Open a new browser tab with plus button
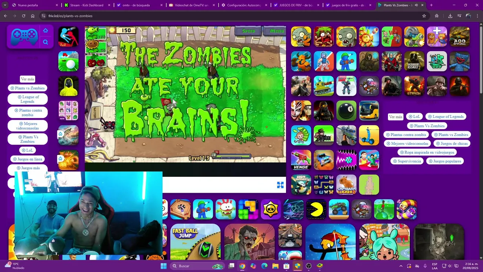 [x=431, y=5]
